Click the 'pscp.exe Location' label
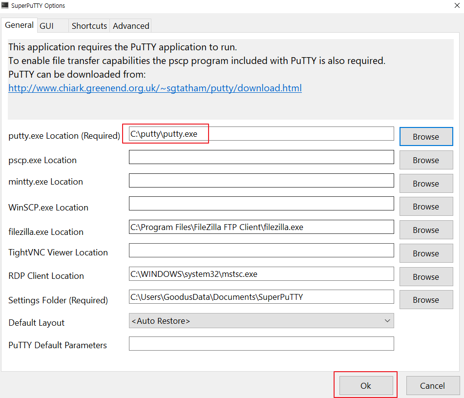464x398 pixels. (42, 160)
